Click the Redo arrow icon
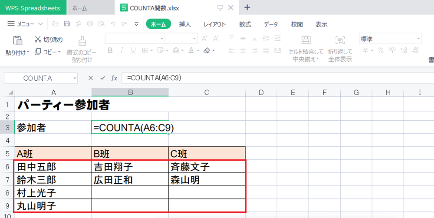 click(124, 24)
